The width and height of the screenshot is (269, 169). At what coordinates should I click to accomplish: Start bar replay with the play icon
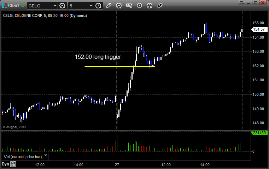(x=139, y=6)
